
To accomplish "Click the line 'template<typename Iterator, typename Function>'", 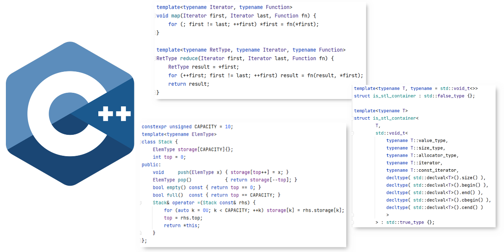I will 224,7.
